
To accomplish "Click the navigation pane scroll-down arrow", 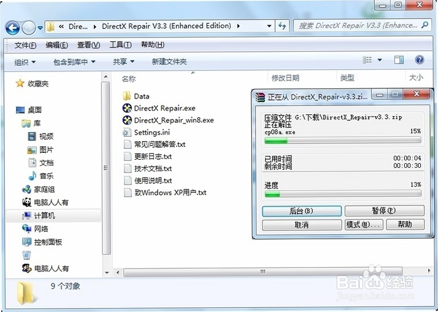I will pos(106,272).
